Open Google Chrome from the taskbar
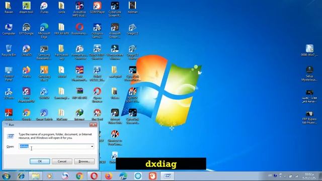The width and height of the screenshot is (322, 181). [x=79, y=176]
